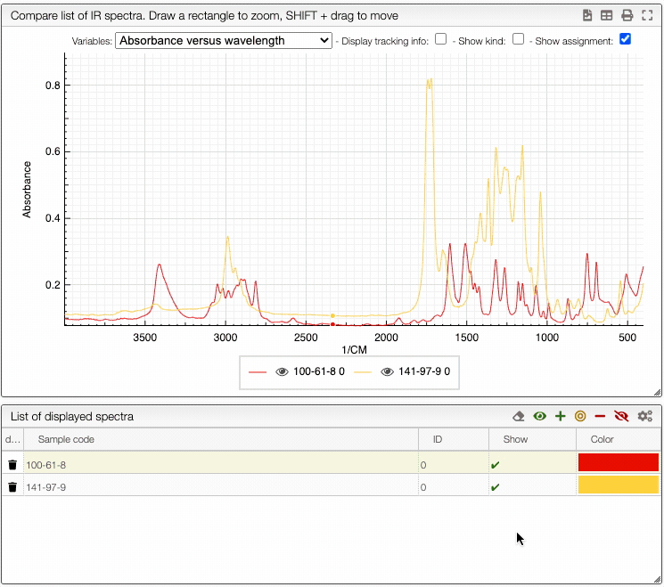Click the eraser icon in spectra list toolbar

pos(519,417)
